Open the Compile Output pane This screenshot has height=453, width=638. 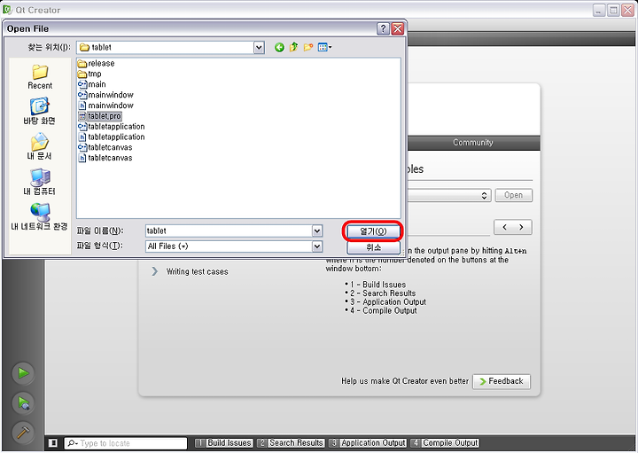(x=445, y=443)
